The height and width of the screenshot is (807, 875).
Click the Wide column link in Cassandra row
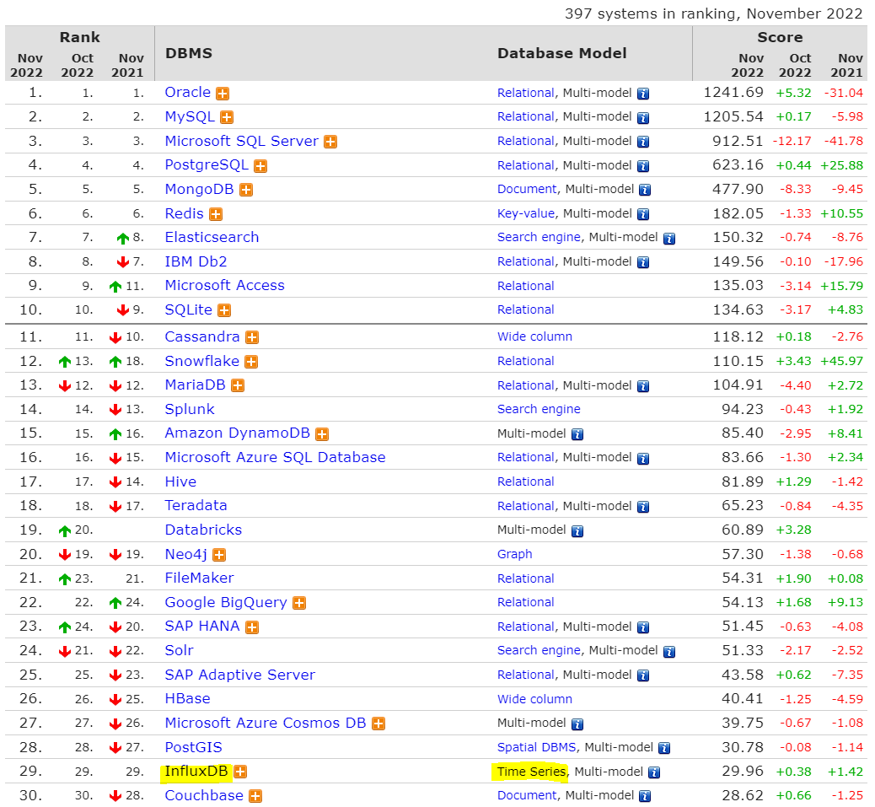tap(534, 336)
